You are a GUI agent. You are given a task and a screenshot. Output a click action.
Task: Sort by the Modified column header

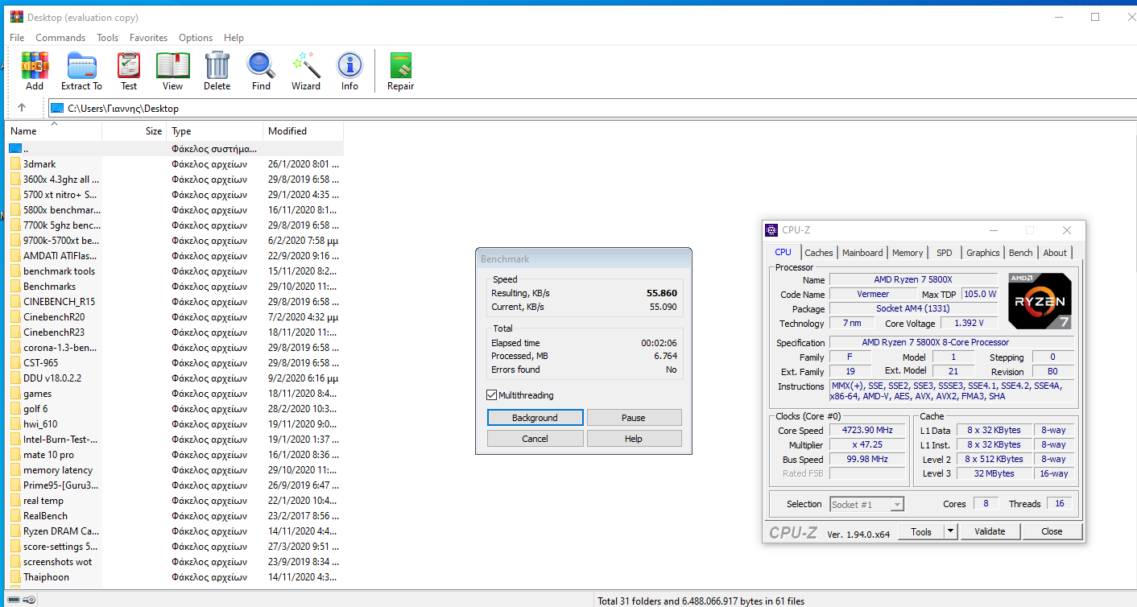pyautogui.click(x=304, y=131)
